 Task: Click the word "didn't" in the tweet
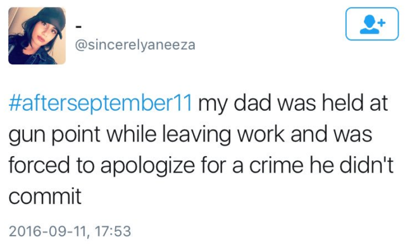(x=366, y=166)
